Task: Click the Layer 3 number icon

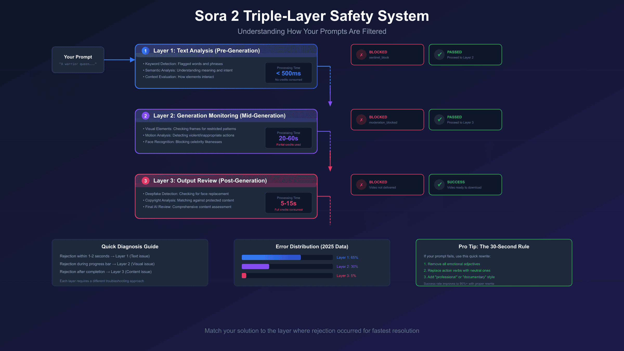Action: pyautogui.click(x=145, y=180)
